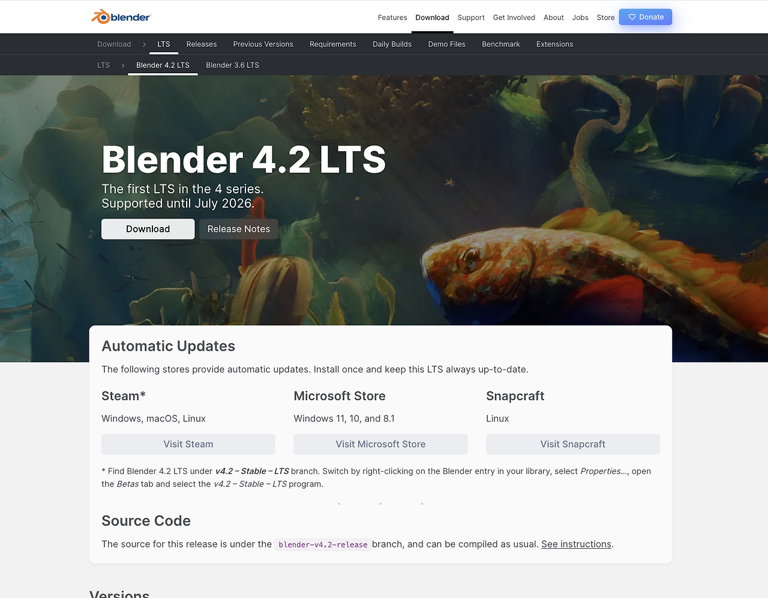768x598 pixels.
Task: Visit the Jobs page
Action: (x=580, y=17)
